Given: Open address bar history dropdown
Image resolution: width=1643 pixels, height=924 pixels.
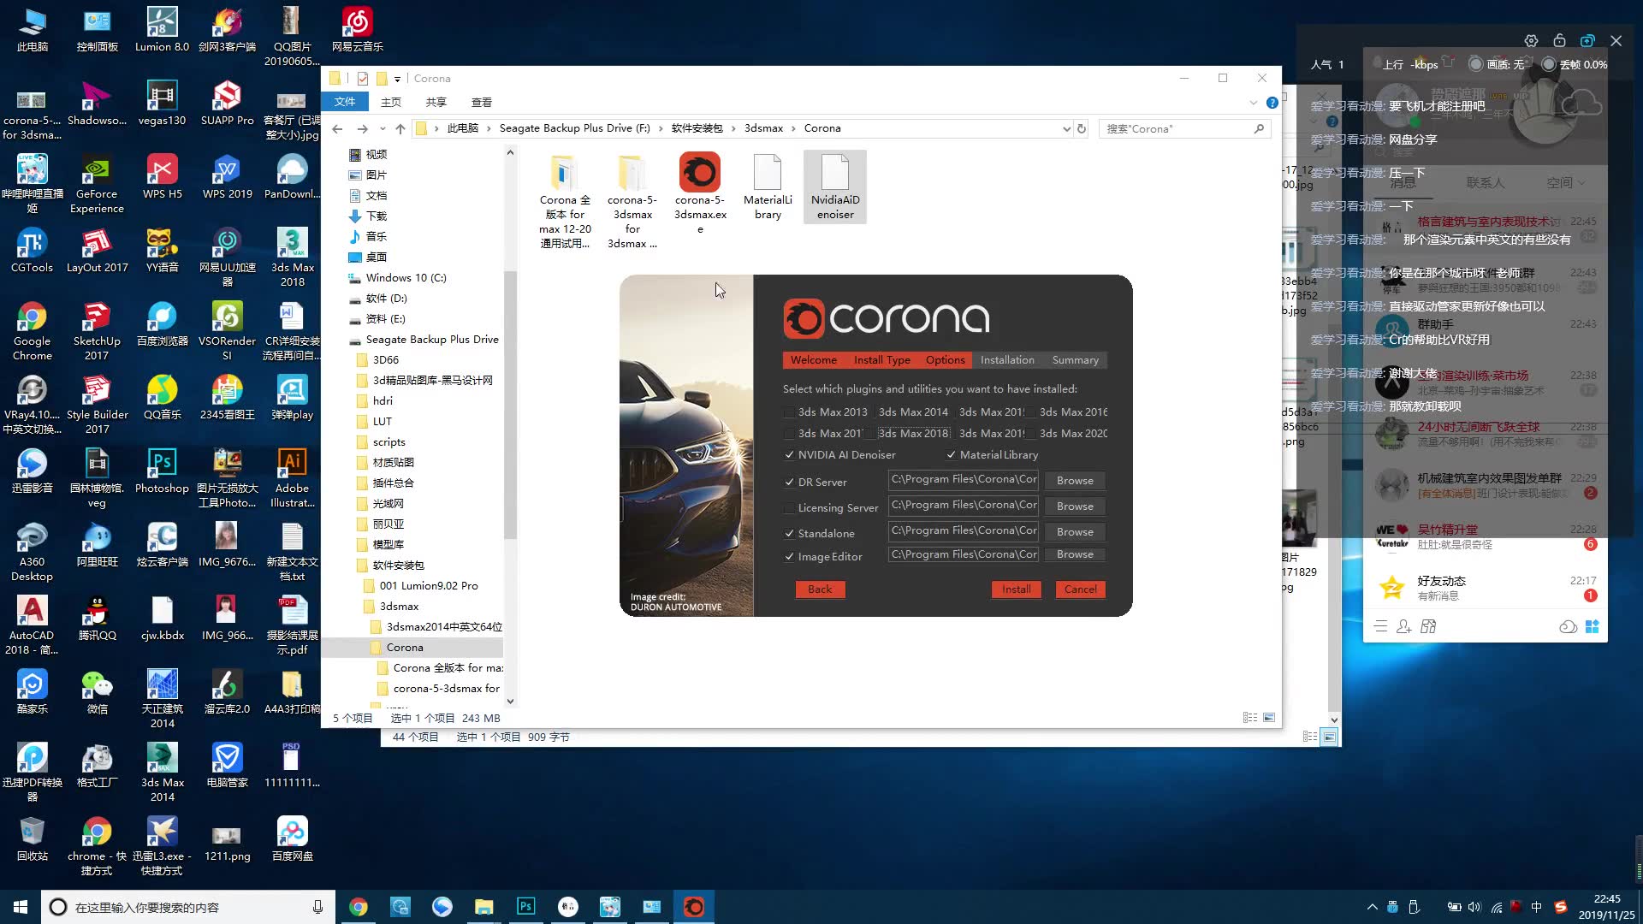Looking at the screenshot, I should coord(1066,128).
